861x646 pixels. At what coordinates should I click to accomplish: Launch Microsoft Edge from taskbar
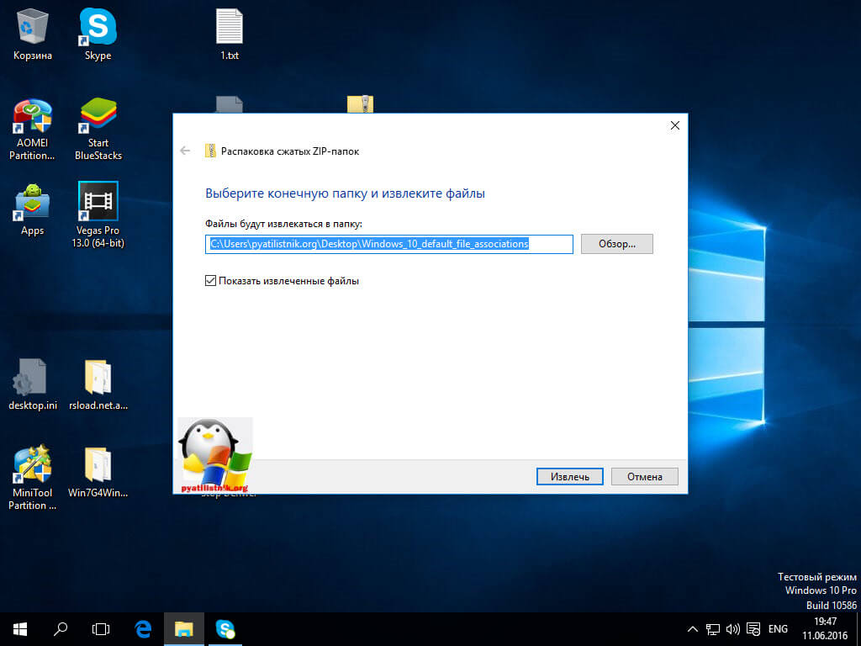pyautogui.click(x=143, y=628)
